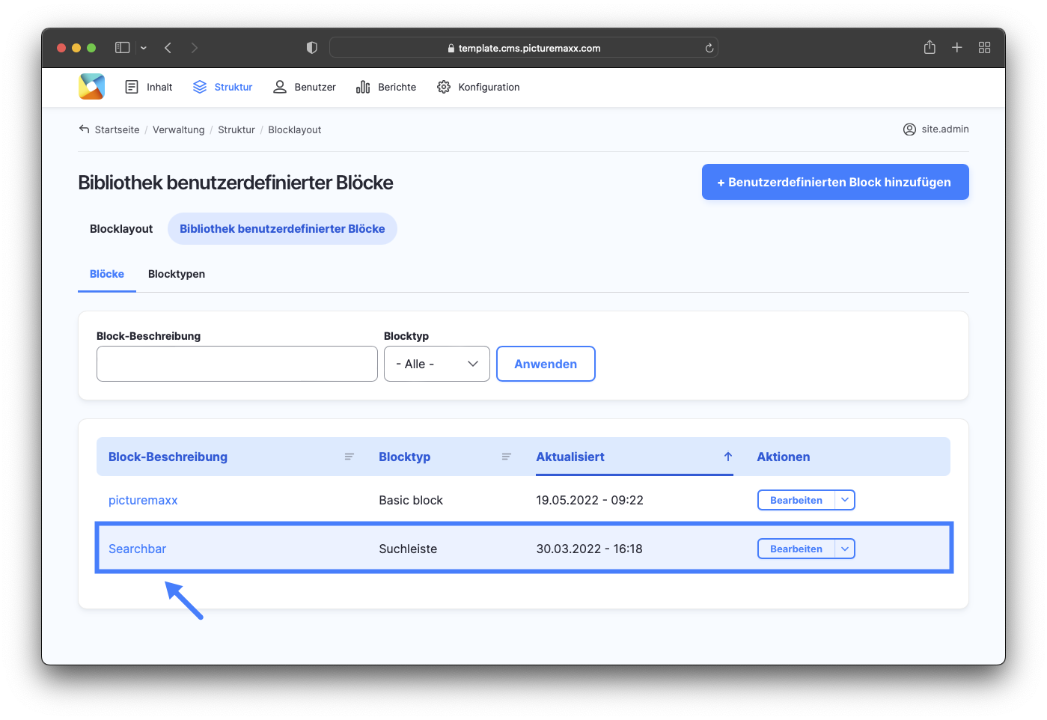1047x720 pixels.
Task: Click the picturemaxx CMS logo
Action: 91,87
